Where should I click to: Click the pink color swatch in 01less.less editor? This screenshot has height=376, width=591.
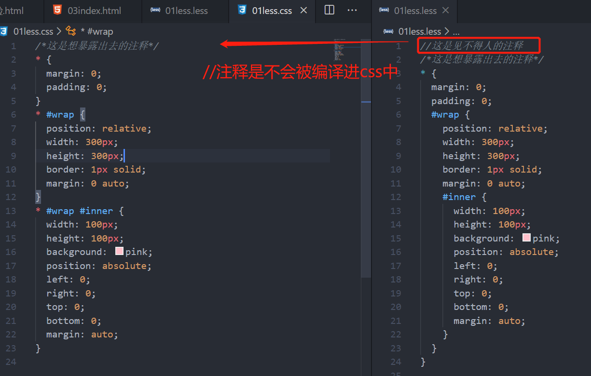[x=526, y=238]
